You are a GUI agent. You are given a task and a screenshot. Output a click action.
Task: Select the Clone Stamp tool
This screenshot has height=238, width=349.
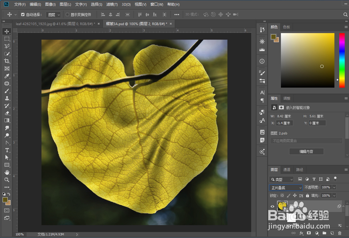[x=7, y=98]
